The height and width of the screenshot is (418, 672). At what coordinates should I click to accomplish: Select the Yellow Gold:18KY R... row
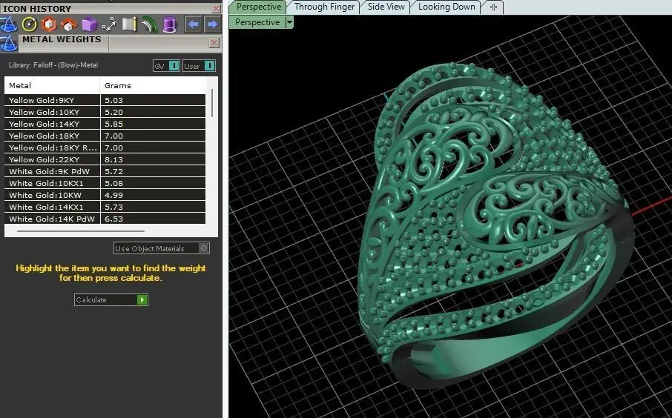[x=105, y=147]
